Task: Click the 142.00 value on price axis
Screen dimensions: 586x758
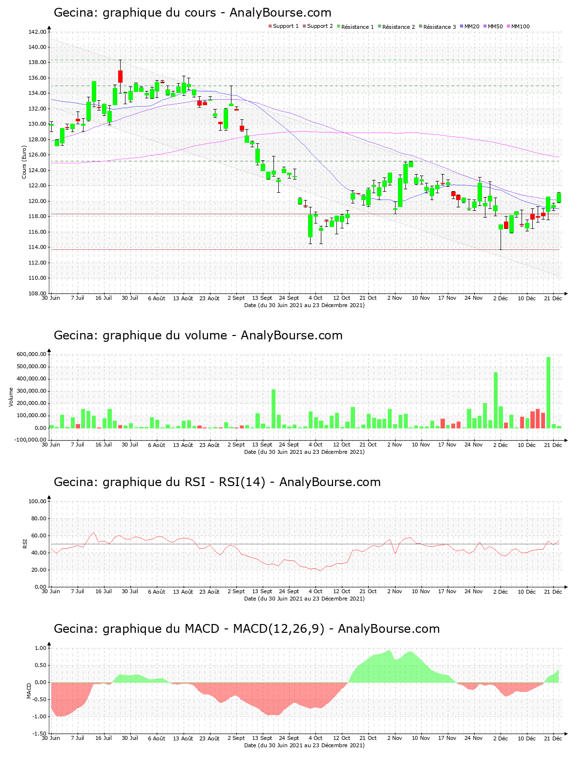Action: point(38,32)
